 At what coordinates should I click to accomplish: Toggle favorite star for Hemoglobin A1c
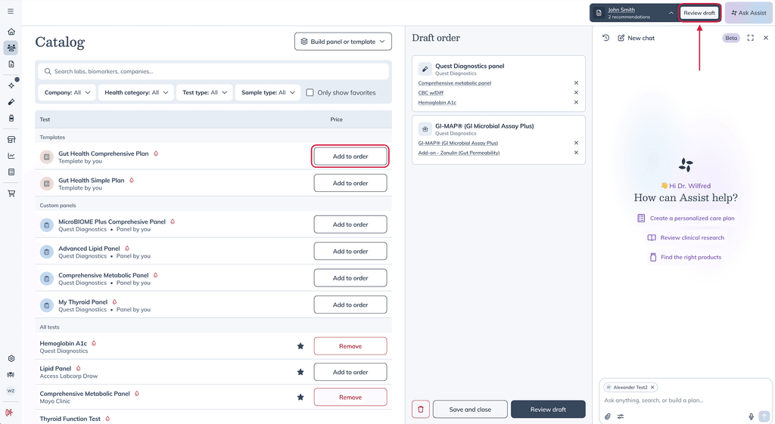pyautogui.click(x=300, y=346)
